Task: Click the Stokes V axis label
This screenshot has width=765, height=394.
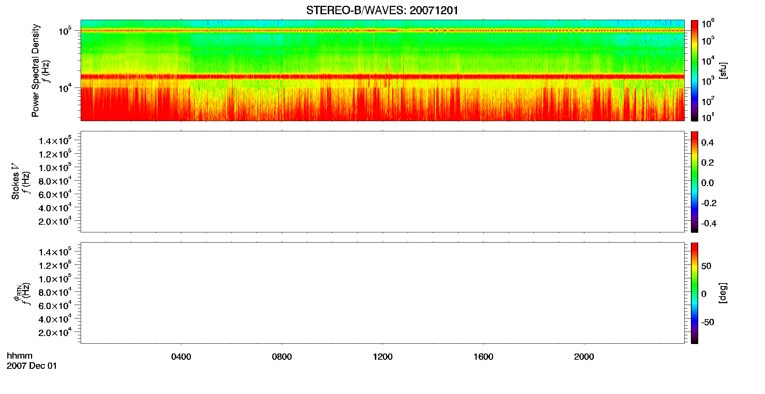Action: click(15, 181)
